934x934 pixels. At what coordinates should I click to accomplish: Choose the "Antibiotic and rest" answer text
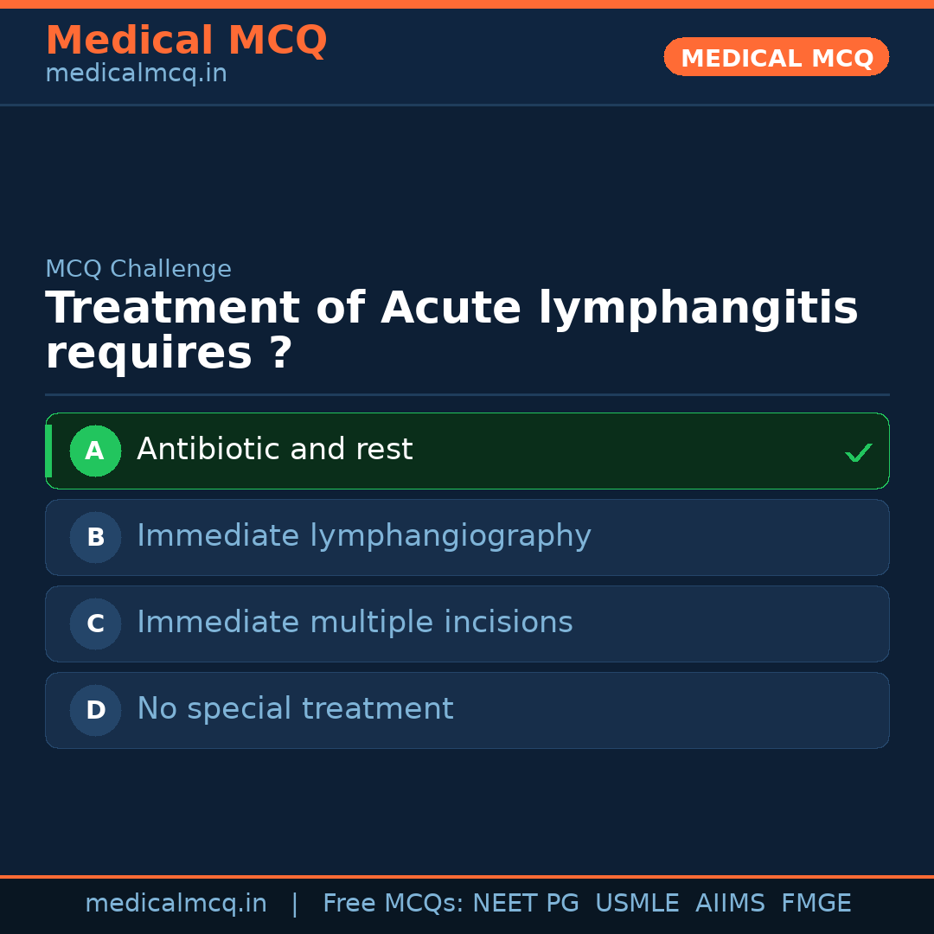pyautogui.click(x=274, y=450)
